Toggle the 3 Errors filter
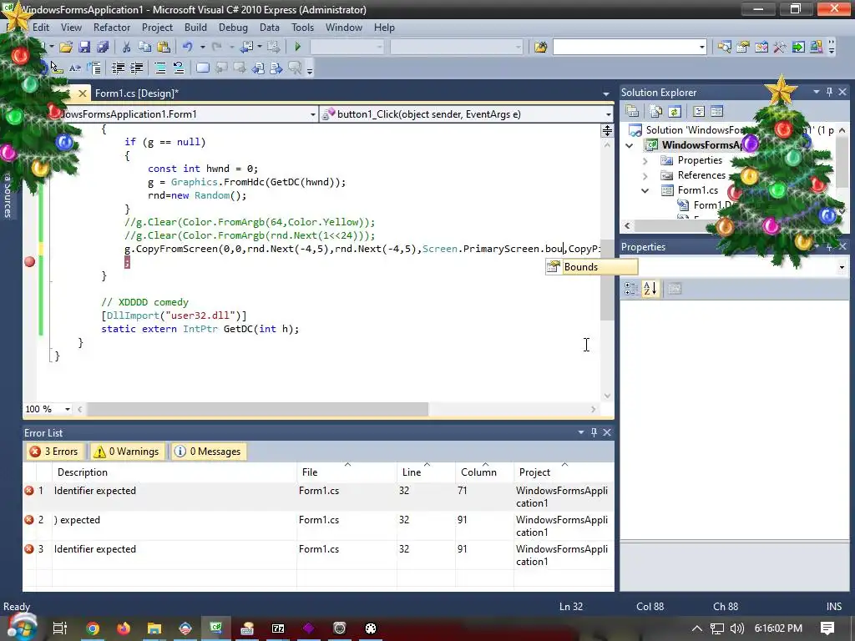This screenshot has width=855, height=641. (55, 452)
